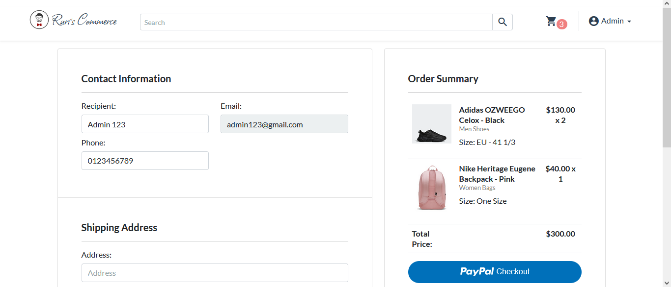
Task: Click the Phone number field
Action: click(x=145, y=161)
